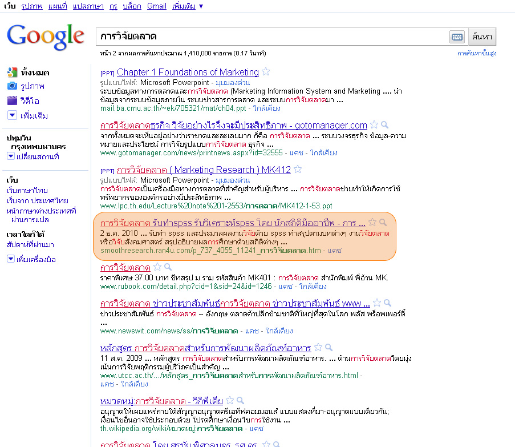Click the camera icon beside รูปภาพ in sidebar
The width and height of the screenshot is (515, 447).
(12, 86)
